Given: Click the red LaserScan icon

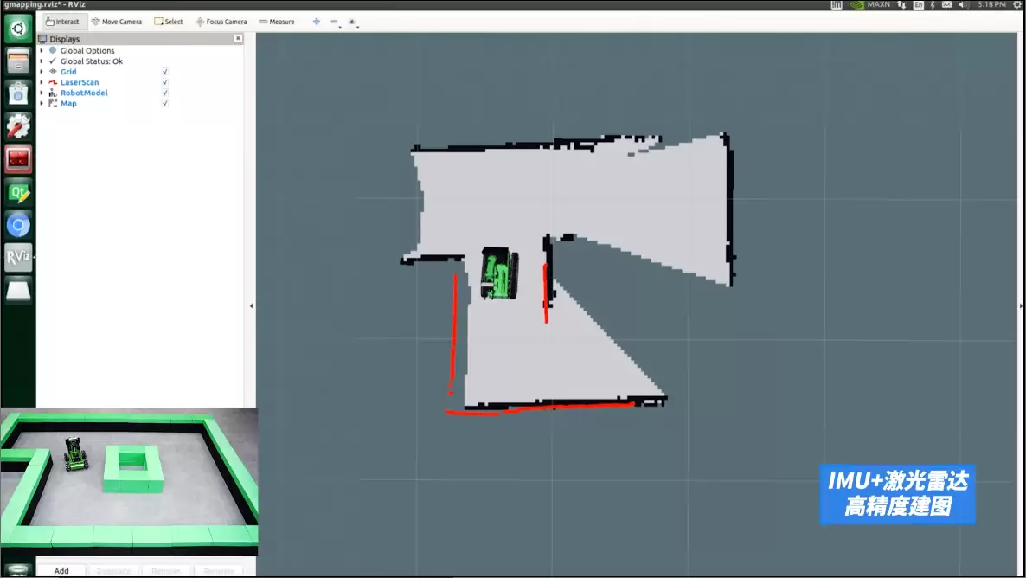Looking at the screenshot, I should click(x=53, y=82).
